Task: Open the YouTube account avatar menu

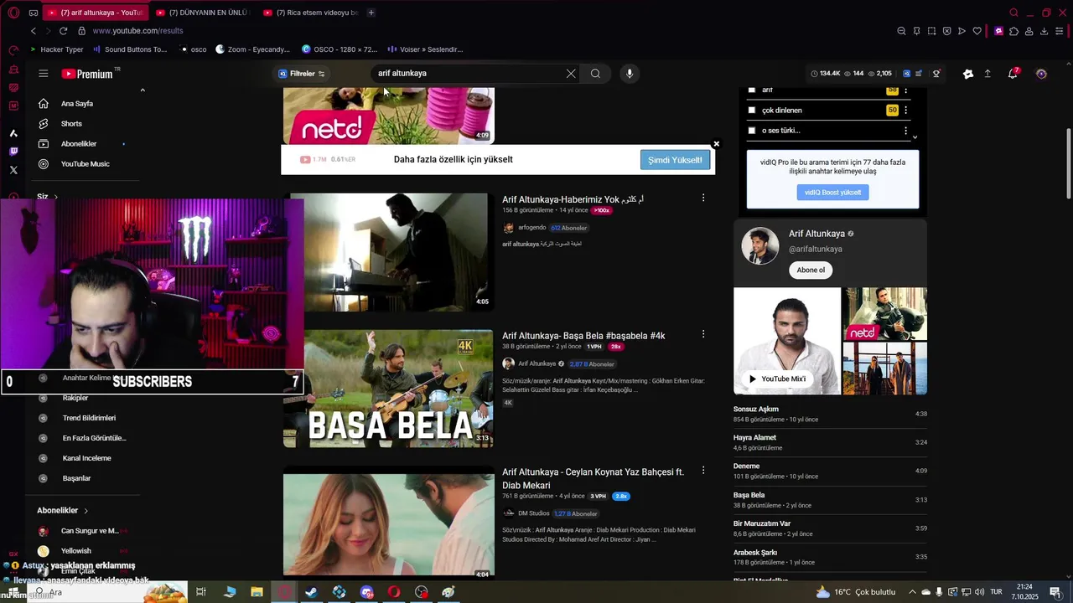Action: pyautogui.click(x=1041, y=74)
